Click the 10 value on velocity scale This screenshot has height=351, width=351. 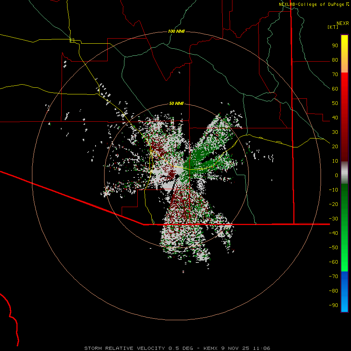[x=335, y=161]
